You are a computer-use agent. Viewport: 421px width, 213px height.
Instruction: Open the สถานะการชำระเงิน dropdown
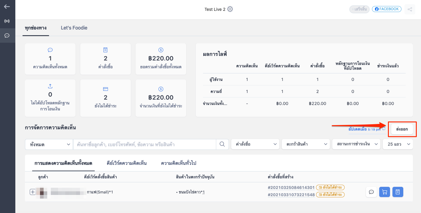click(356, 144)
